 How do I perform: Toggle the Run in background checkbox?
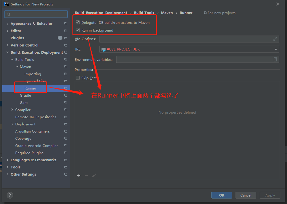(x=78, y=30)
